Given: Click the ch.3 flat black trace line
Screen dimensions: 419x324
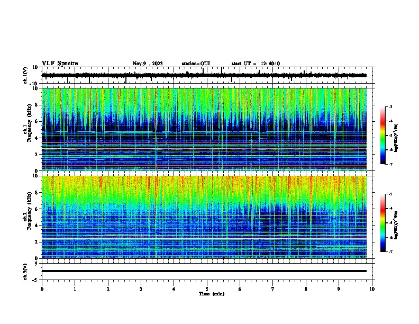Looking at the screenshot, I should pyautogui.click(x=204, y=271).
